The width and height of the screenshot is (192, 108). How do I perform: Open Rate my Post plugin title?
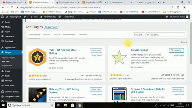point(64,91)
